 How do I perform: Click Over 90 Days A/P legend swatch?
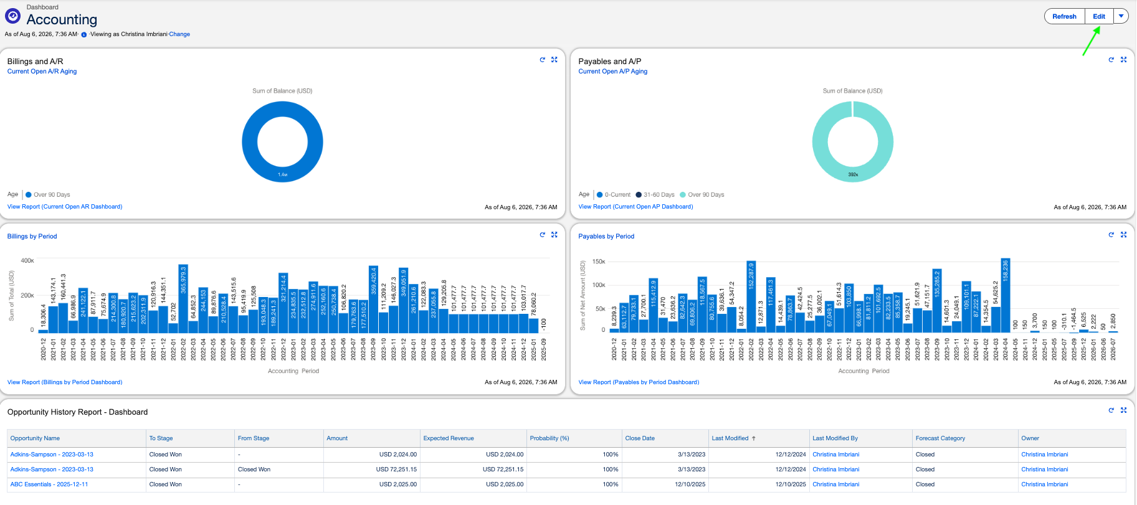(x=683, y=195)
